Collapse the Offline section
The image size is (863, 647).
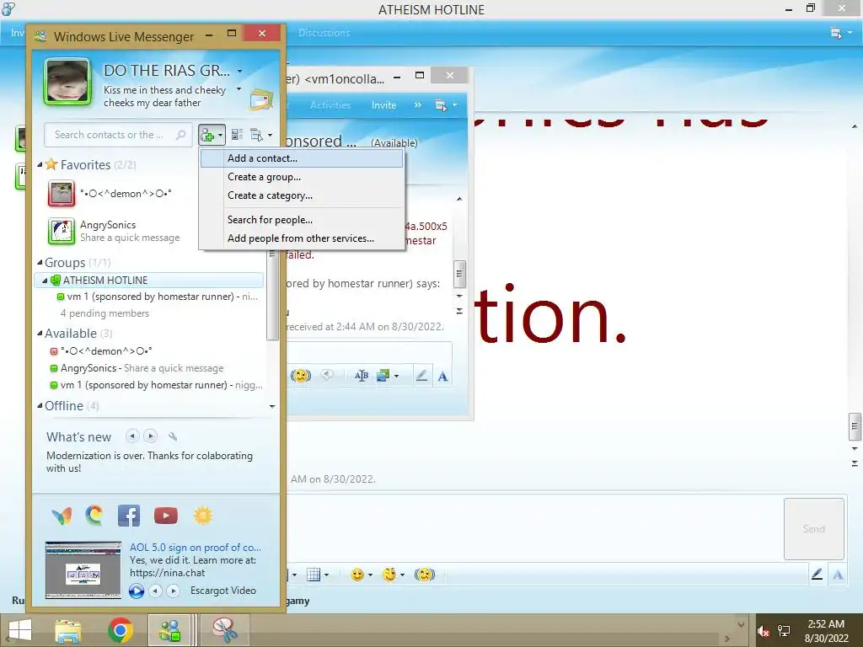[40, 405]
